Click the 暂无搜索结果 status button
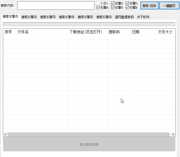The height and width of the screenshot is (157, 180). (89, 144)
